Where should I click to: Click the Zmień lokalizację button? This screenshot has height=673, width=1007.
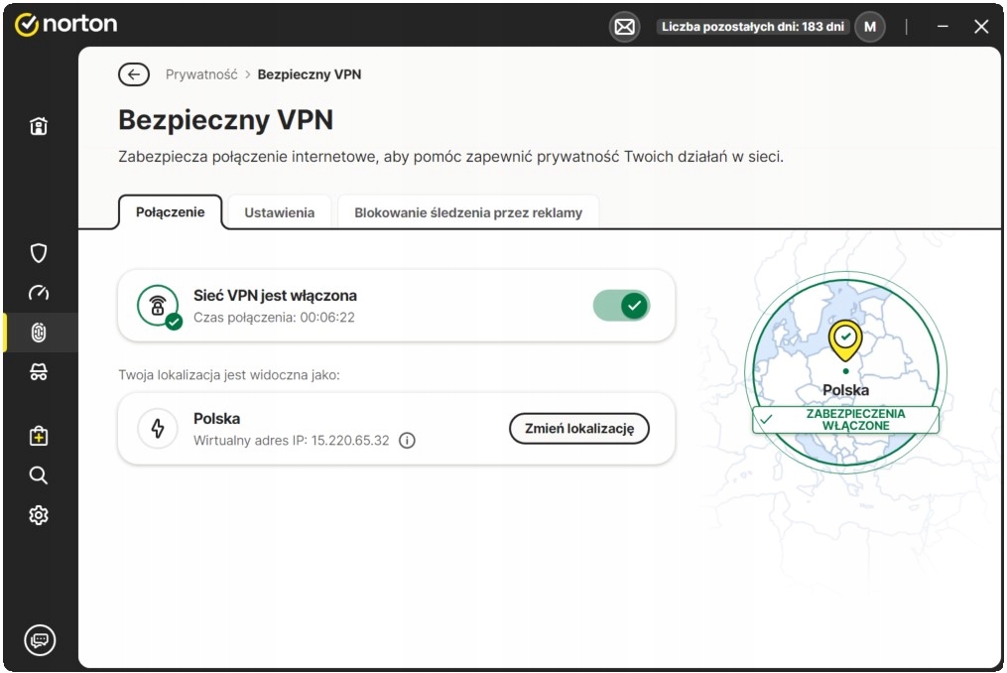coord(579,428)
